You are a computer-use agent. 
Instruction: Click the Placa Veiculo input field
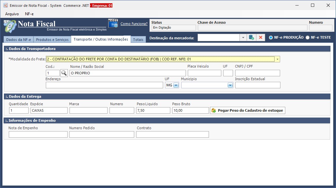point(204,73)
